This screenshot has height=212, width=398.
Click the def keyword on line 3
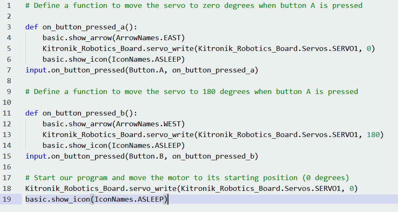click(x=31, y=27)
